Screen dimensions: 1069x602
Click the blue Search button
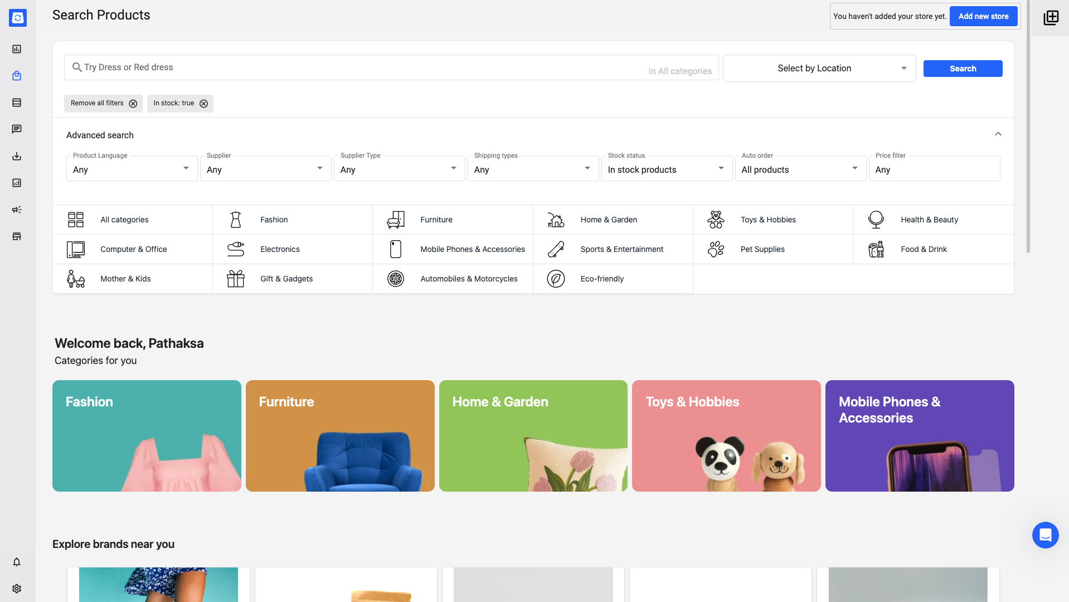963,68
